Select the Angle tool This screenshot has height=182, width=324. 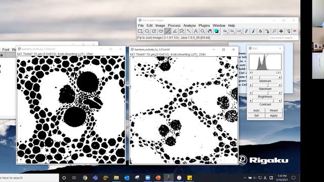175,31
